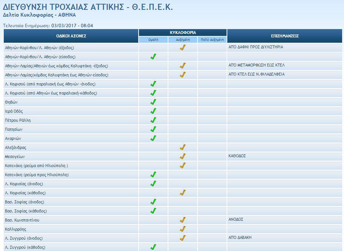The width and height of the screenshot is (344, 251).
Task: Click the Κατεχάκη (ρεύμα προς Ηλιούπολη) row label
Action: [37, 175]
